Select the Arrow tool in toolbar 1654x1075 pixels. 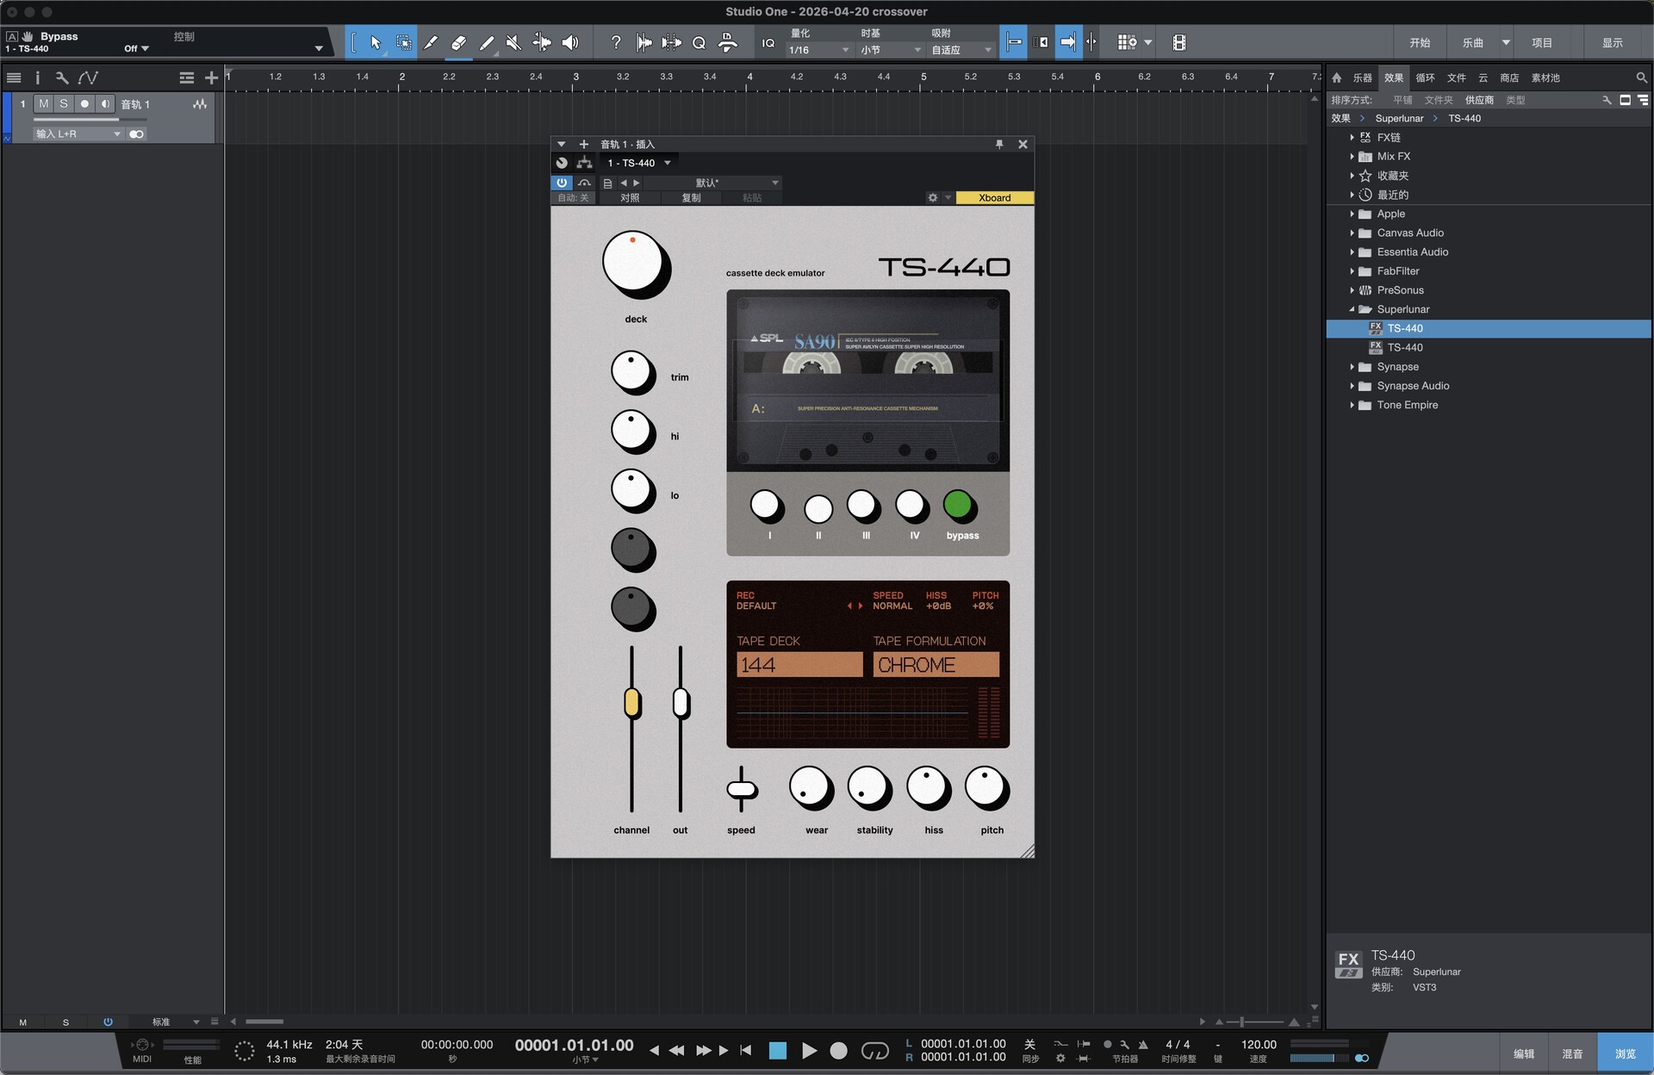[x=376, y=42]
